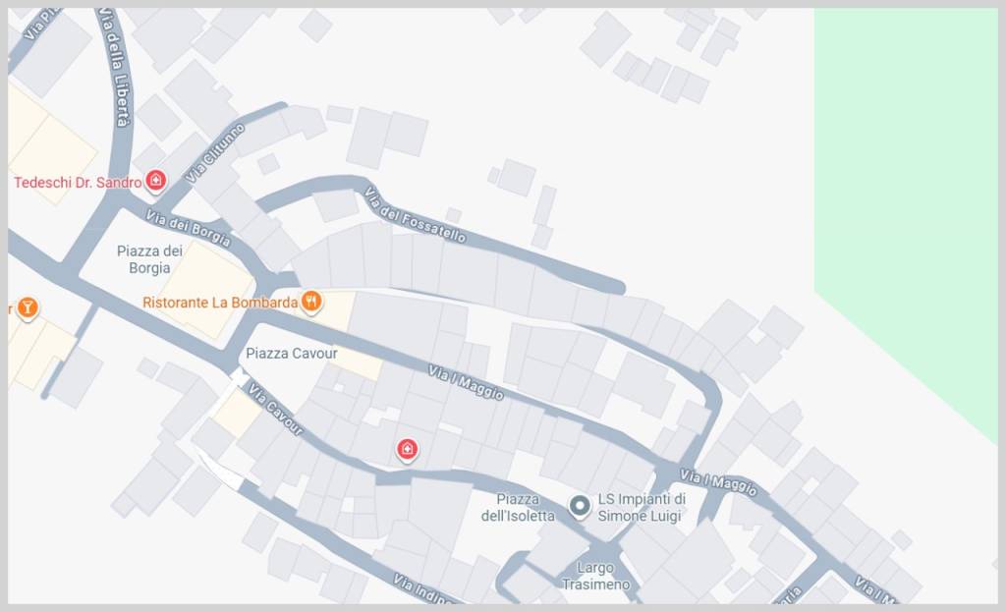Select the Via I Maggio label near Piazza Cavour
Image resolution: width=1006 pixels, height=612 pixels.
pyautogui.click(x=466, y=382)
